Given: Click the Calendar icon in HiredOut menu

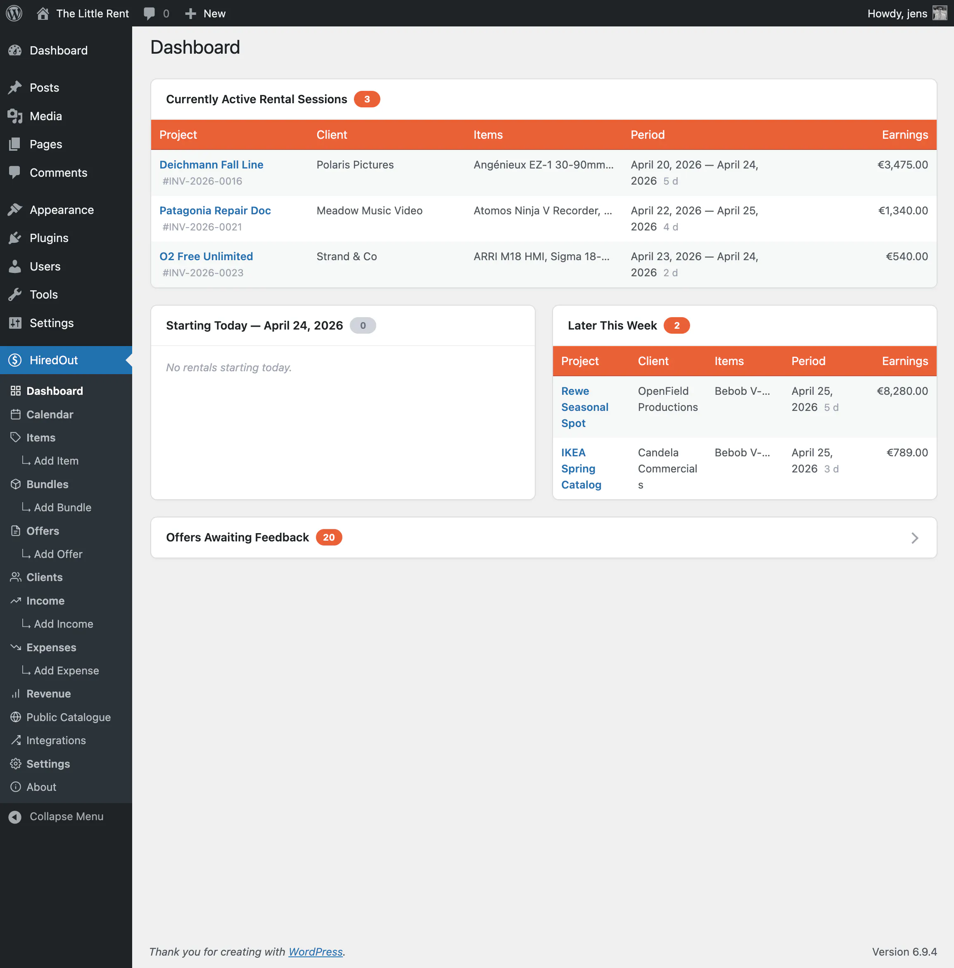Looking at the screenshot, I should click(16, 414).
